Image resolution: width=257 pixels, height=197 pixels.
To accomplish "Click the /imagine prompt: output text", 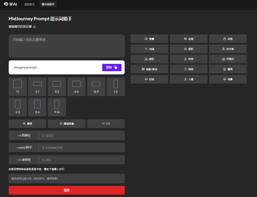I will [x=25, y=68].
